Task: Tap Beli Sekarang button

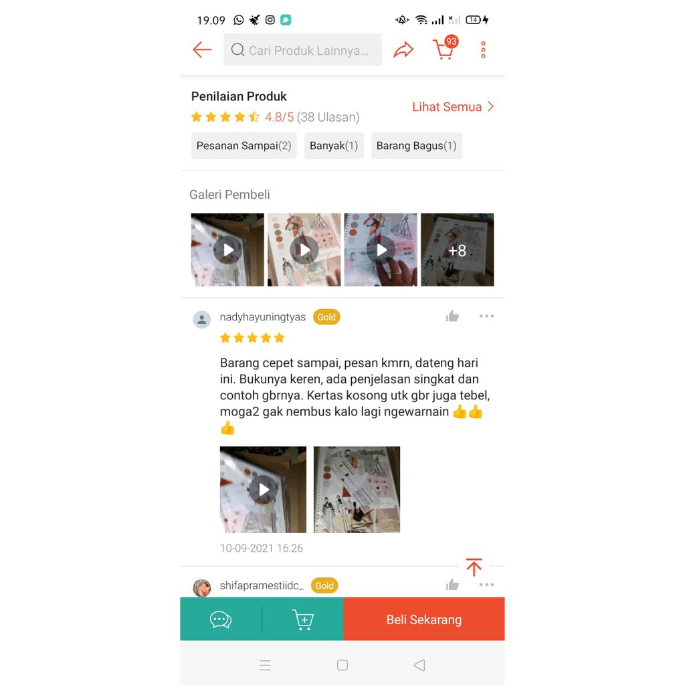Action: click(423, 619)
